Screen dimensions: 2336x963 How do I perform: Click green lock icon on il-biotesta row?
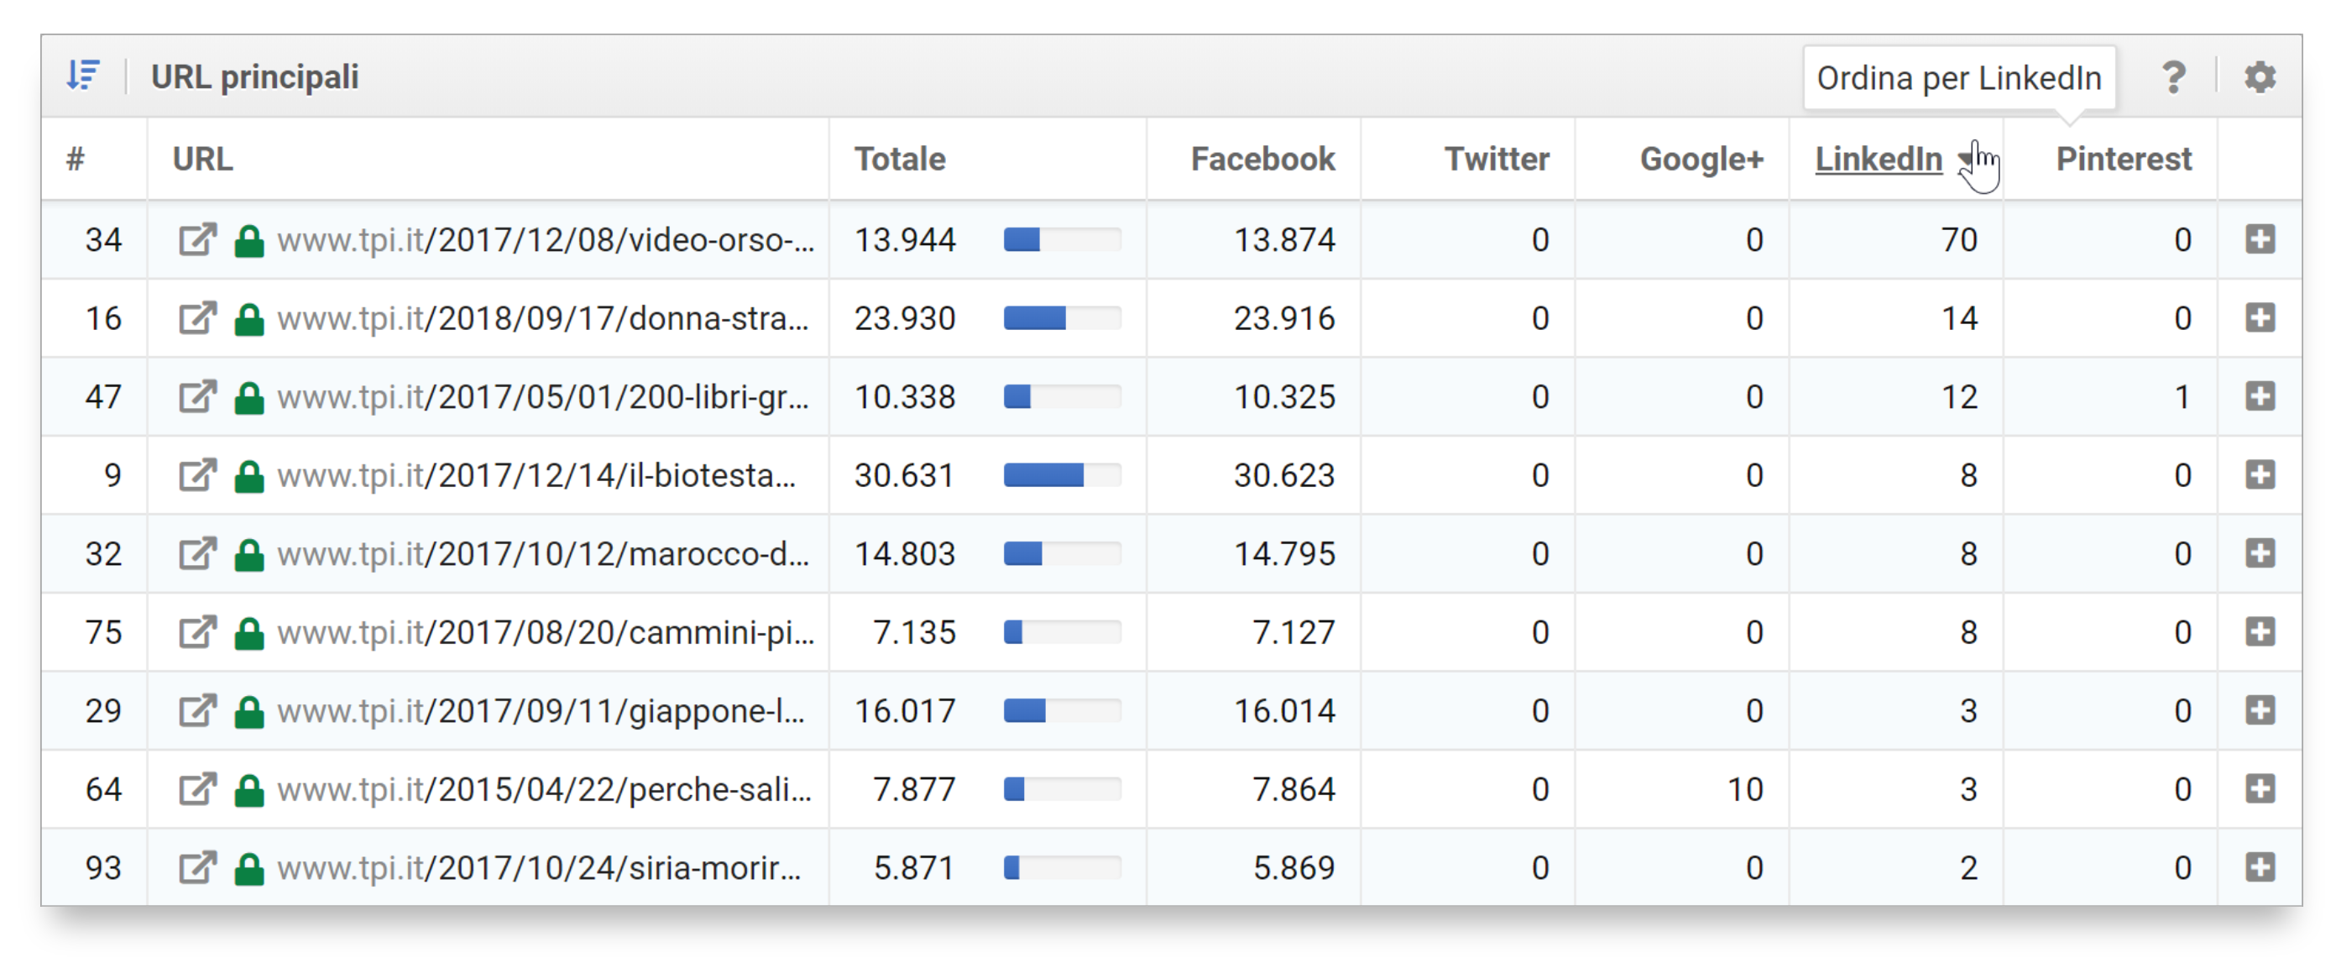(248, 476)
